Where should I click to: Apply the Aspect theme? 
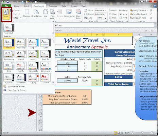[x=21, y=55]
